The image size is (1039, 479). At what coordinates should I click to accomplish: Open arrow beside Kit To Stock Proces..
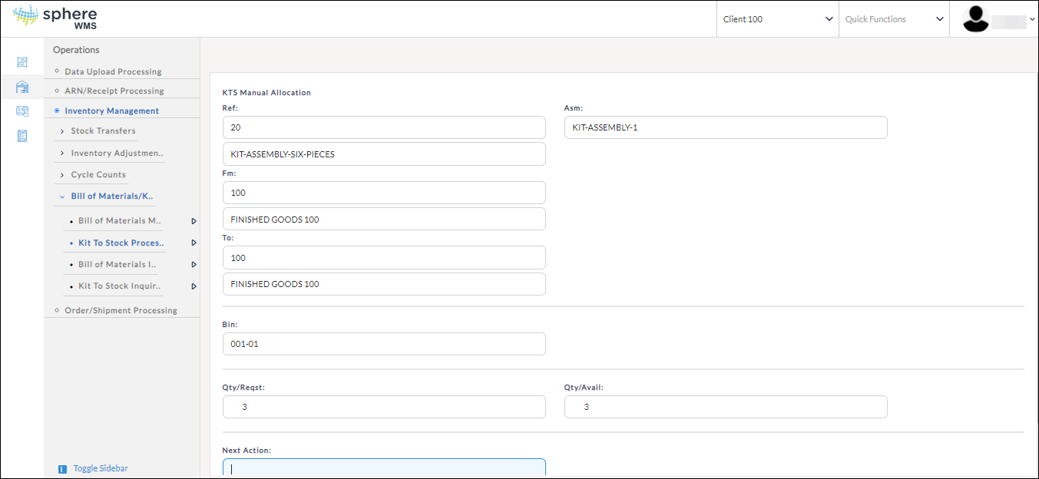194,243
